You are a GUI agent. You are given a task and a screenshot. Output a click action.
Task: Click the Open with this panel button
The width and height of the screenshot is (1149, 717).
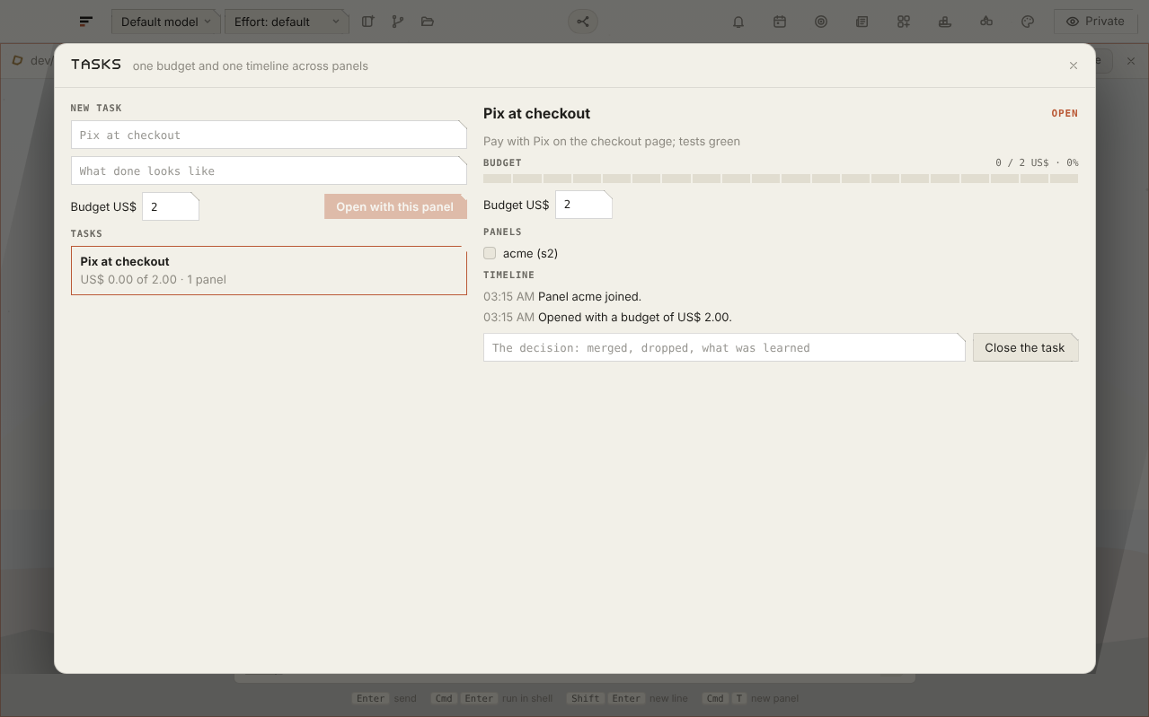(395, 206)
